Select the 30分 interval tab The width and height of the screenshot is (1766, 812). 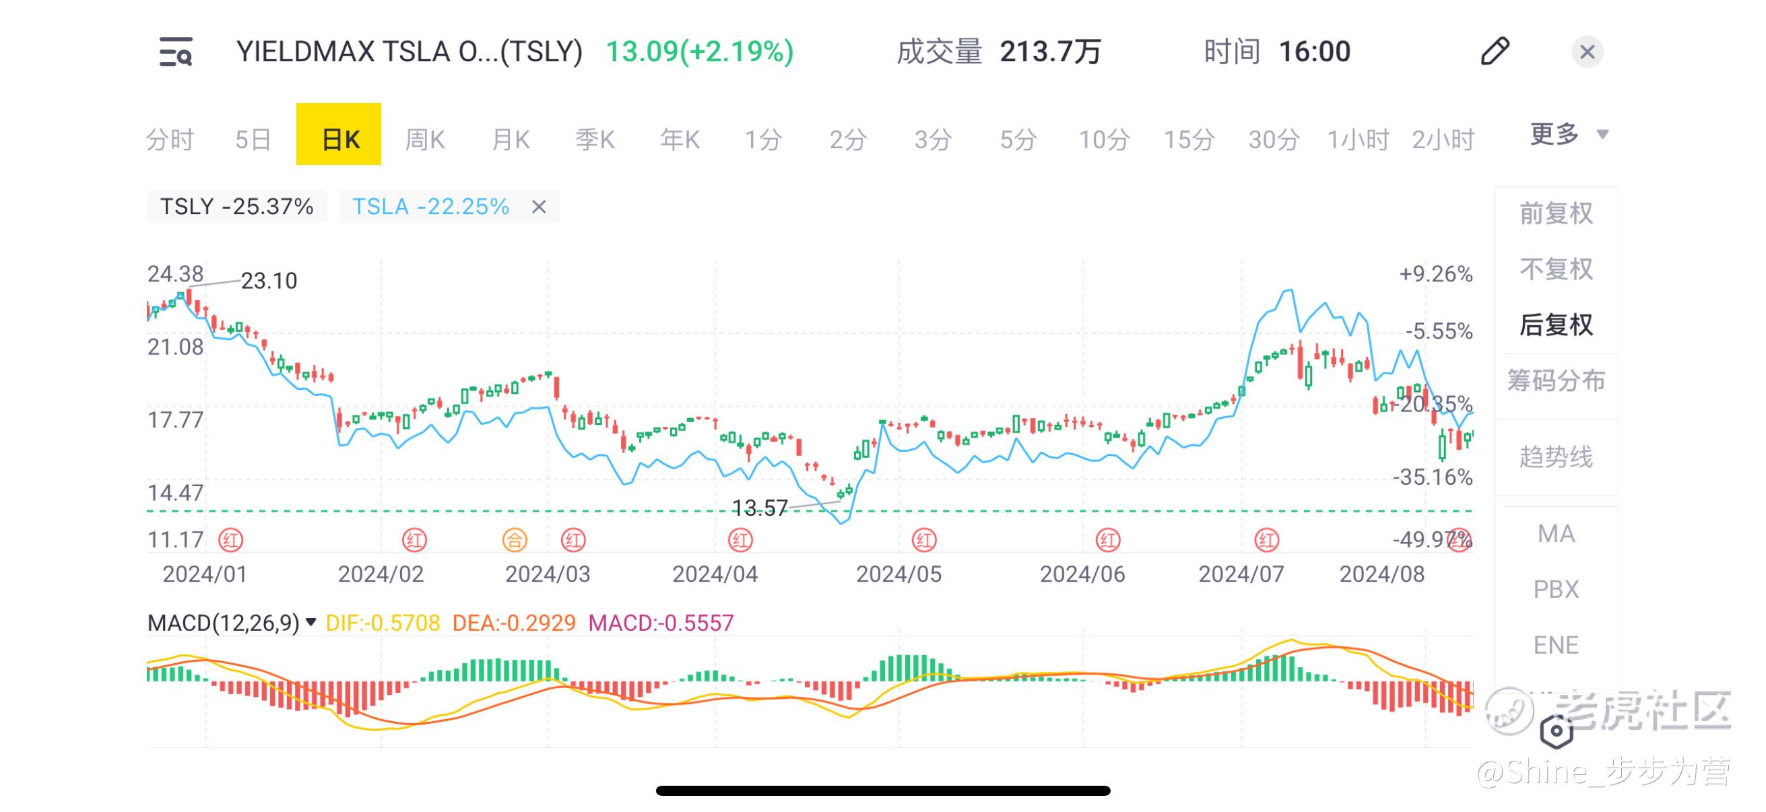click(1273, 140)
